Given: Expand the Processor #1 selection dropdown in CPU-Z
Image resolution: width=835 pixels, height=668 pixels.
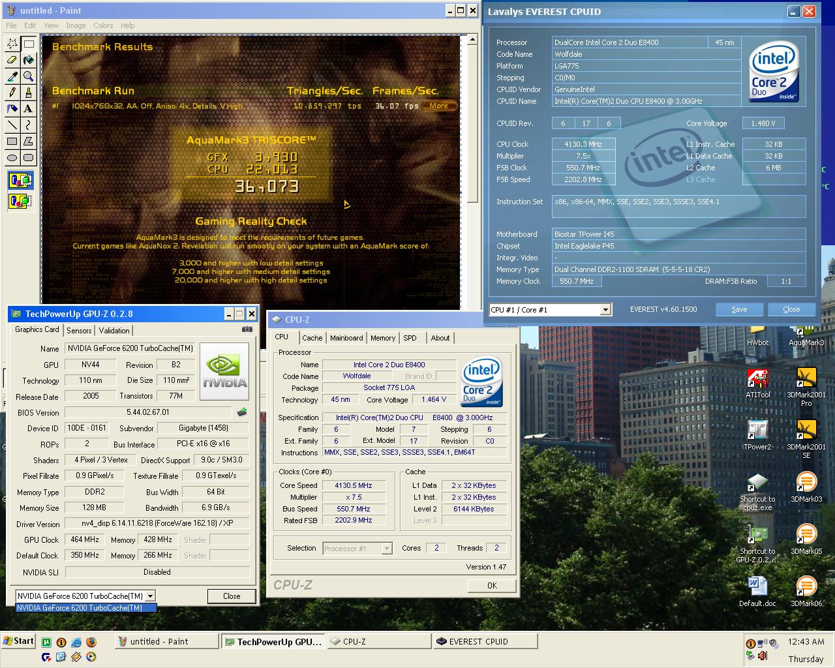Looking at the screenshot, I should pos(386,549).
